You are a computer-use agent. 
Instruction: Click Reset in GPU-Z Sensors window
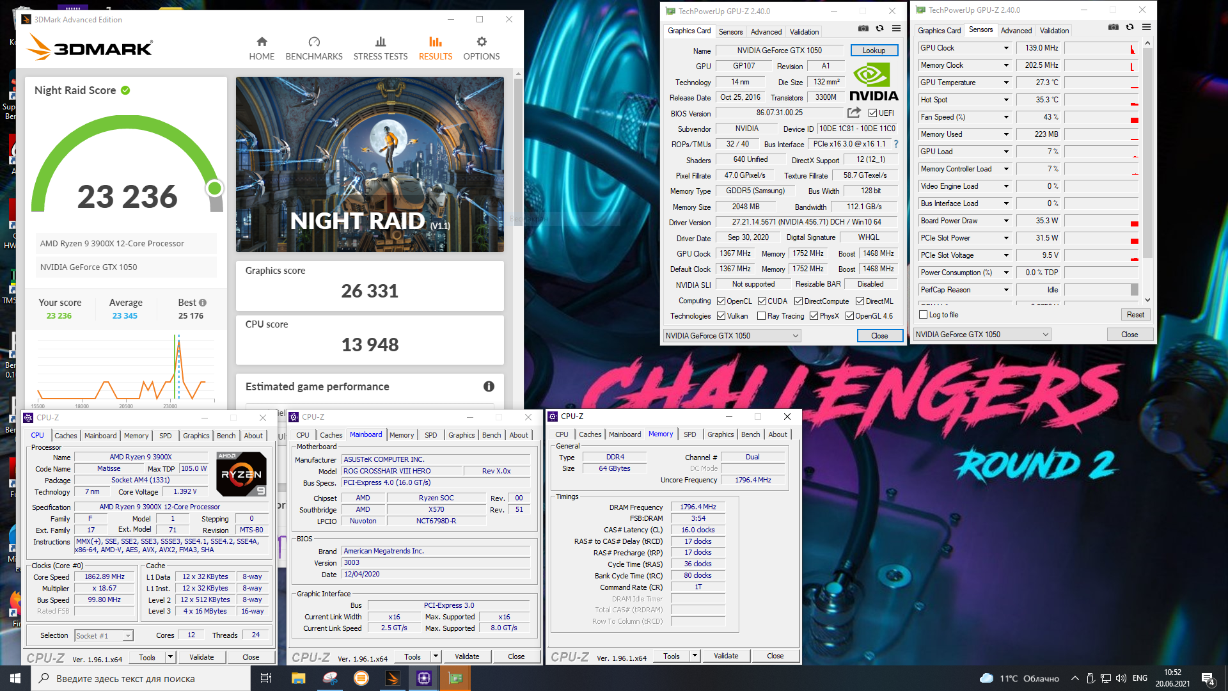(1135, 315)
